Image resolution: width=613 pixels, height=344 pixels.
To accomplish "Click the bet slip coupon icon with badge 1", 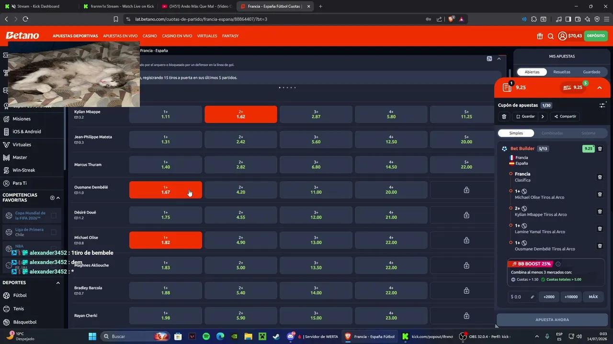I will pos(507,87).
